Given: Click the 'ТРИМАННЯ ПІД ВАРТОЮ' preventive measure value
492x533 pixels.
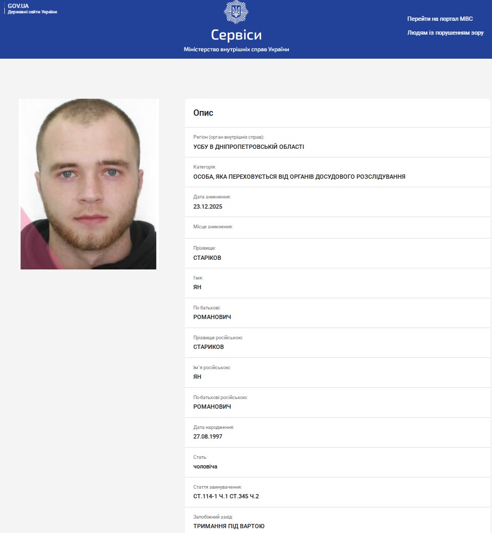Looking at the screenshot, I should [229, 526].
